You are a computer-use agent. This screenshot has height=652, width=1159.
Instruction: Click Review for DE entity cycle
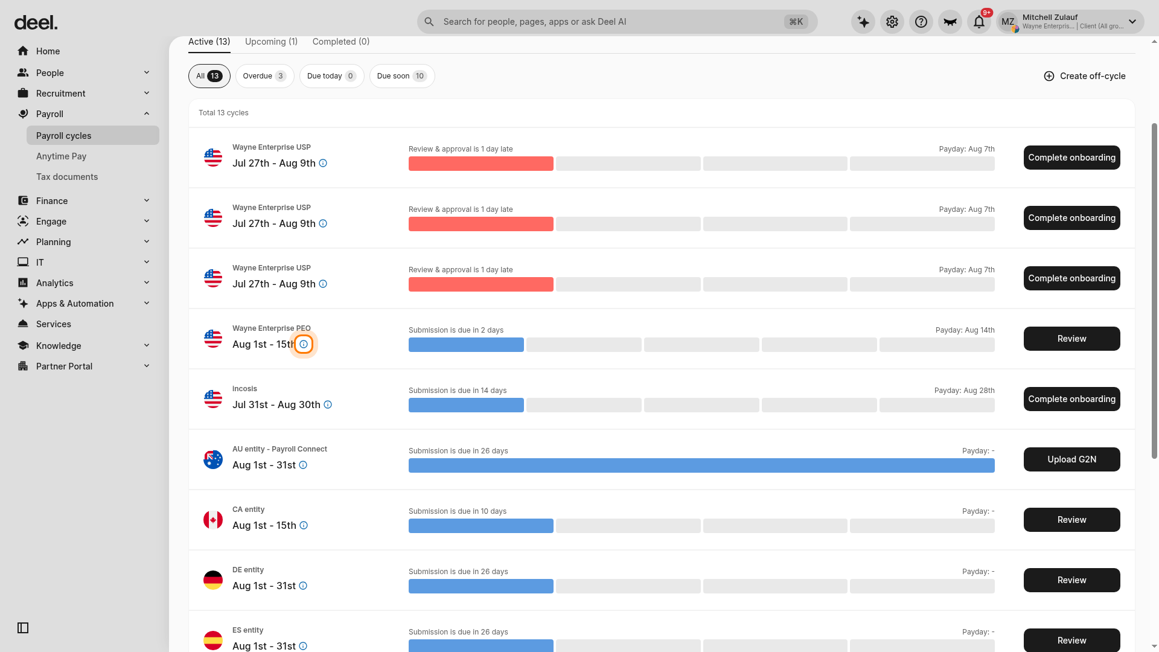tap(1072, 580)
